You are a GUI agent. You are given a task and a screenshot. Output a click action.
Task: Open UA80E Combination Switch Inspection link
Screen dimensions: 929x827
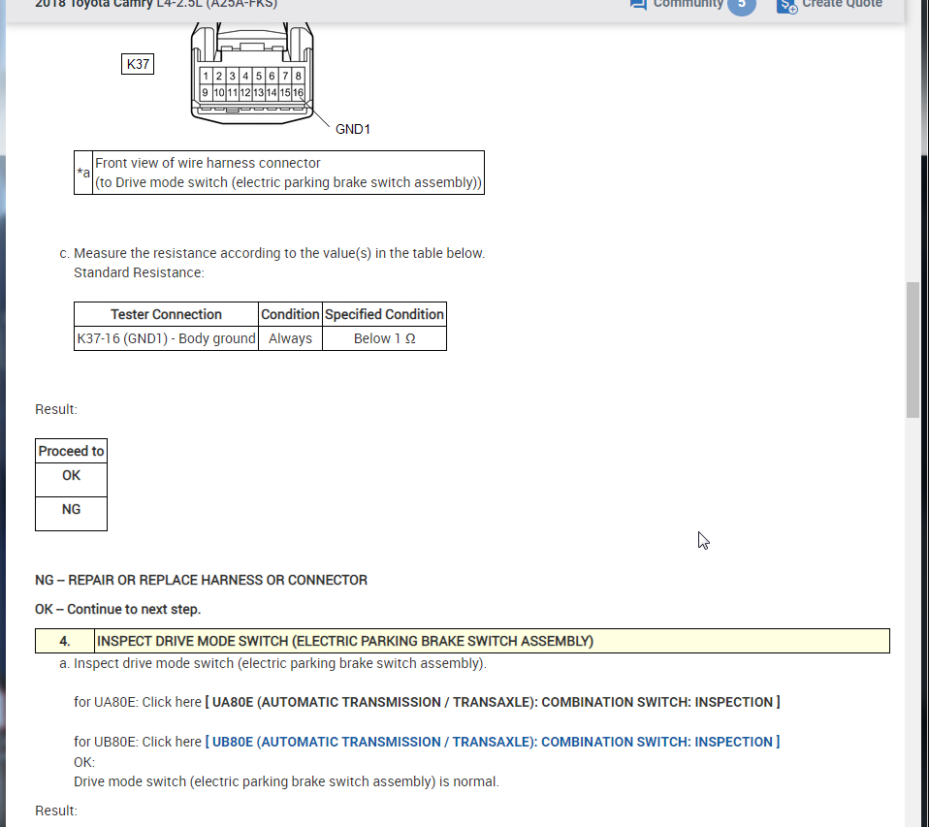click(x=493, y=702)
